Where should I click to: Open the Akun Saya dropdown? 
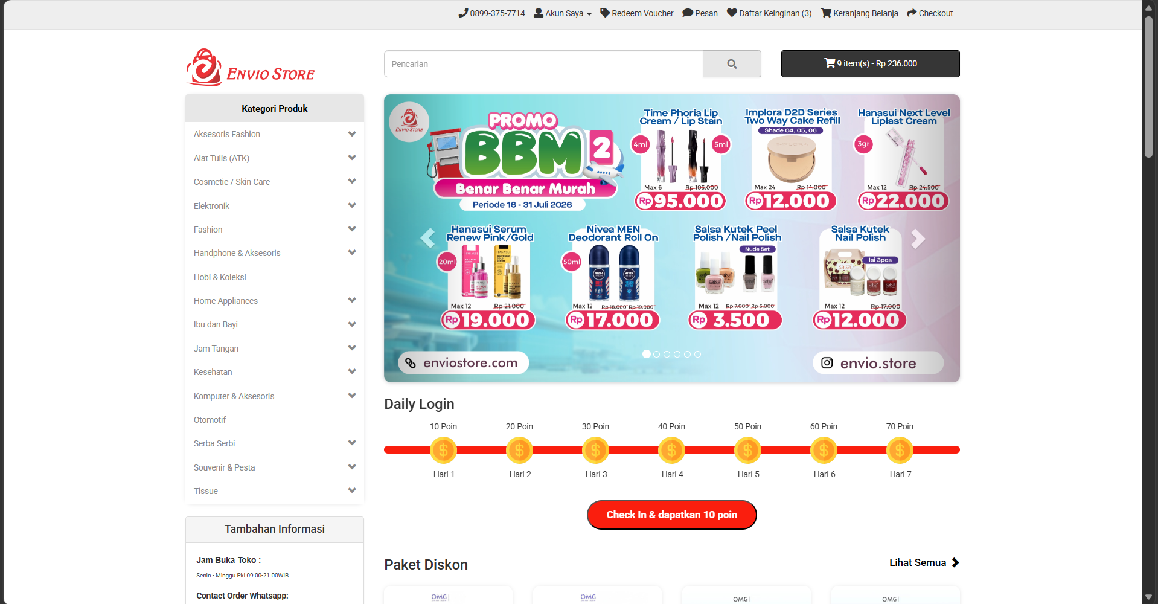563,13
